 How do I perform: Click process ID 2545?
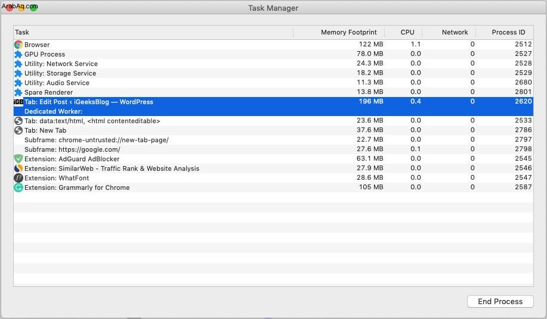click(523, 158)
